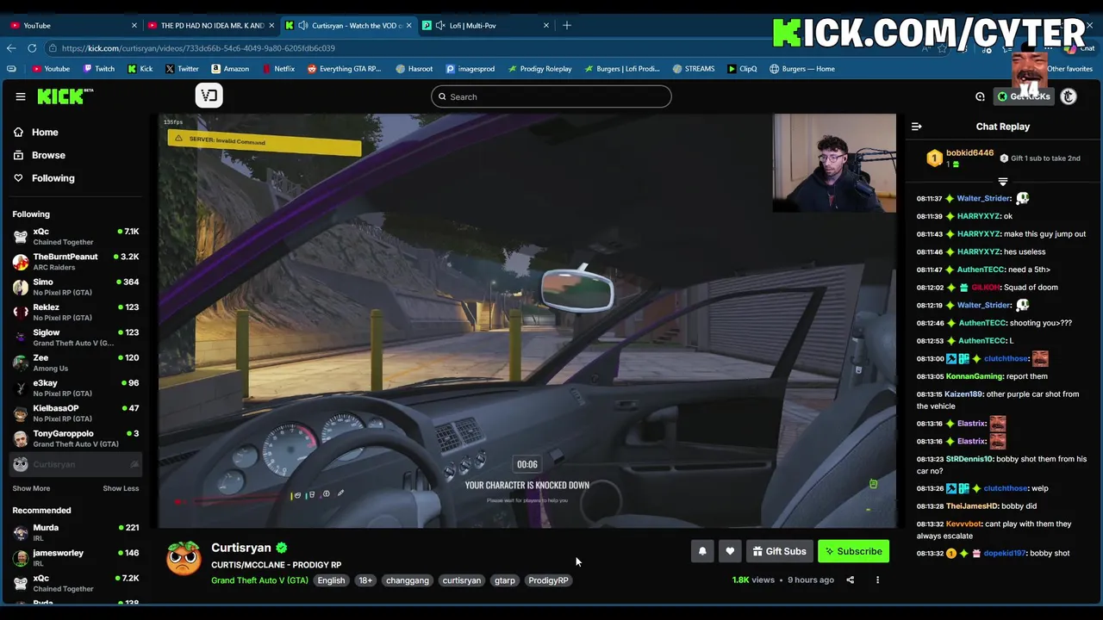
Task: Click the video player to pause
Action: [x=527, y=320]
